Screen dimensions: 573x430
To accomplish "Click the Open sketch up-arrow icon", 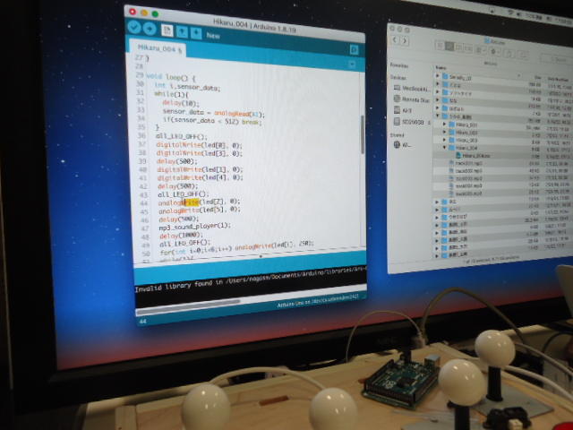I will 182,32.
